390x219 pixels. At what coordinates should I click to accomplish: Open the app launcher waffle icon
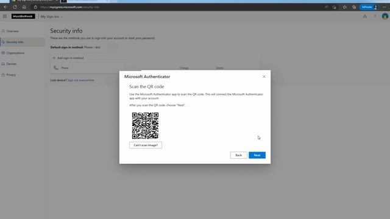click(x=5, y=16)
